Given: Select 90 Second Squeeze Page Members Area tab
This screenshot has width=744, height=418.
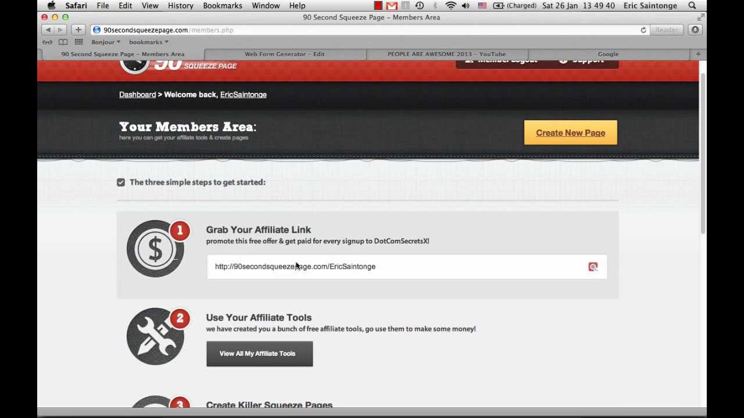Looking at the screenshot, I should (123, 54).
